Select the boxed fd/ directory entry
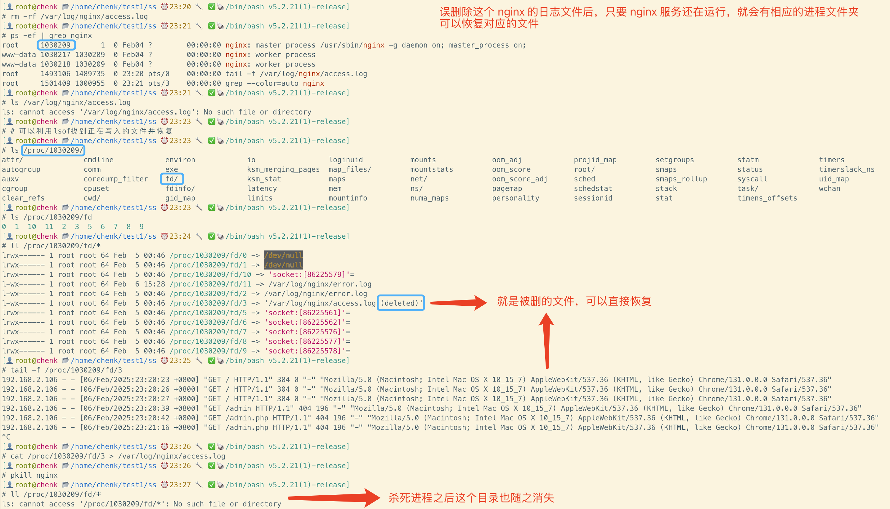The width and height of the screenshot is (890, 509). click(172, 179)
